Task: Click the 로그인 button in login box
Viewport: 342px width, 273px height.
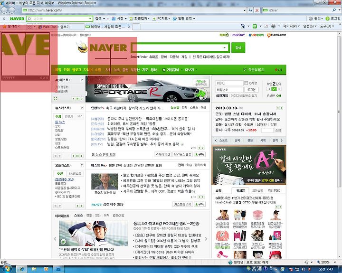Action: click(251, 90)
